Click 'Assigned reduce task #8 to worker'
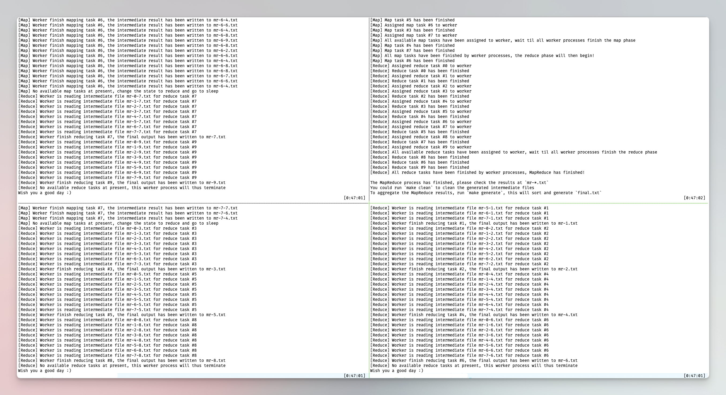This screenshot has width=726, height=395. point(421,137)
